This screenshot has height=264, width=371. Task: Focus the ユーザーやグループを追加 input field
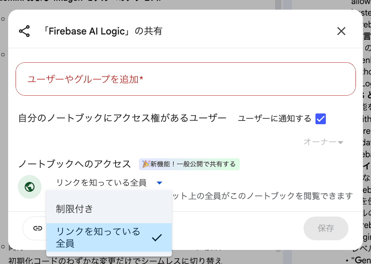[185, 79]
